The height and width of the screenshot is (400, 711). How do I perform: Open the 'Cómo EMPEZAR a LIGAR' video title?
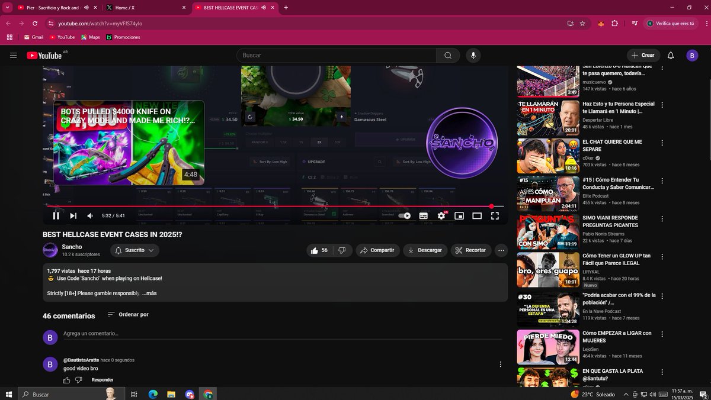click(617, 337)
